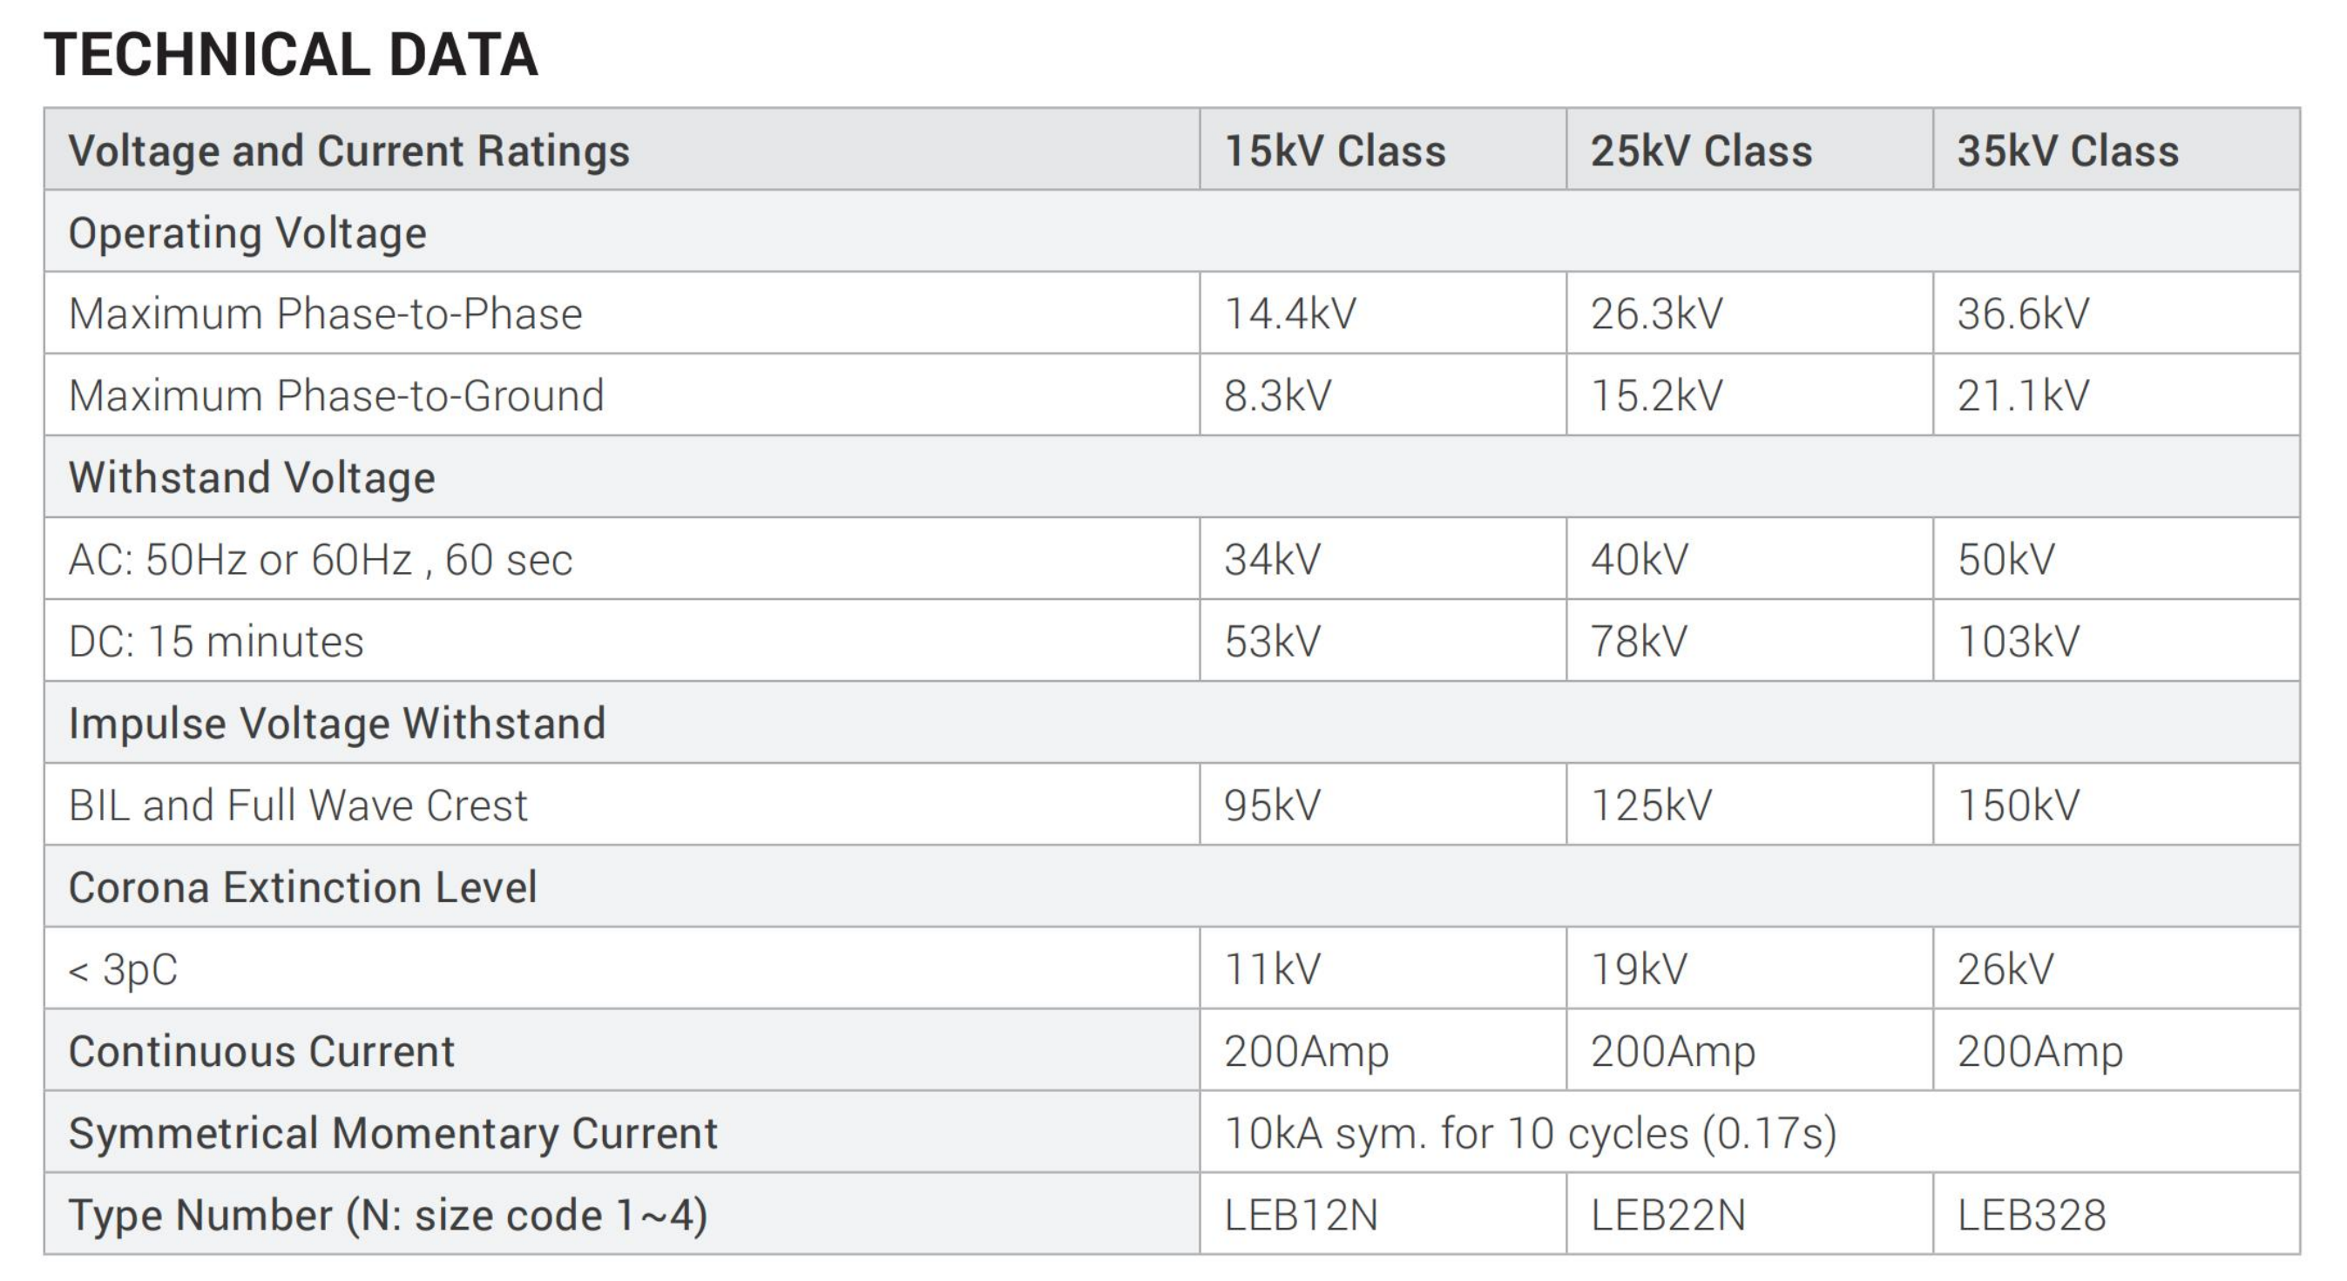Select the Maximum Phase-to-Phase row label

coord(325,314)
